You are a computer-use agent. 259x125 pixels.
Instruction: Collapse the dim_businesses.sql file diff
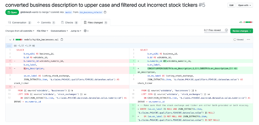(10, 39)
